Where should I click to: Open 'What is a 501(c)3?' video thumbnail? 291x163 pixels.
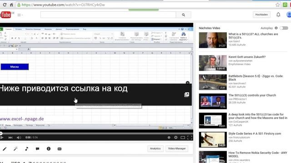213,40
